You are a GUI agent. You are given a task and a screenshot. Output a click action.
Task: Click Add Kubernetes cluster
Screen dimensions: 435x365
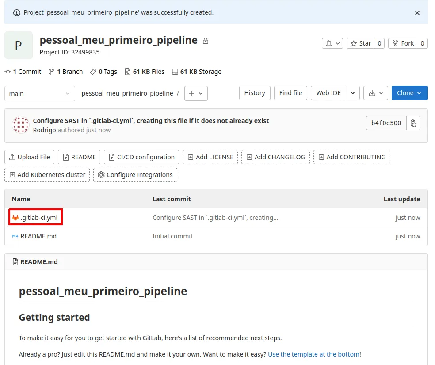pyautogui.click(x=47, y=175)
